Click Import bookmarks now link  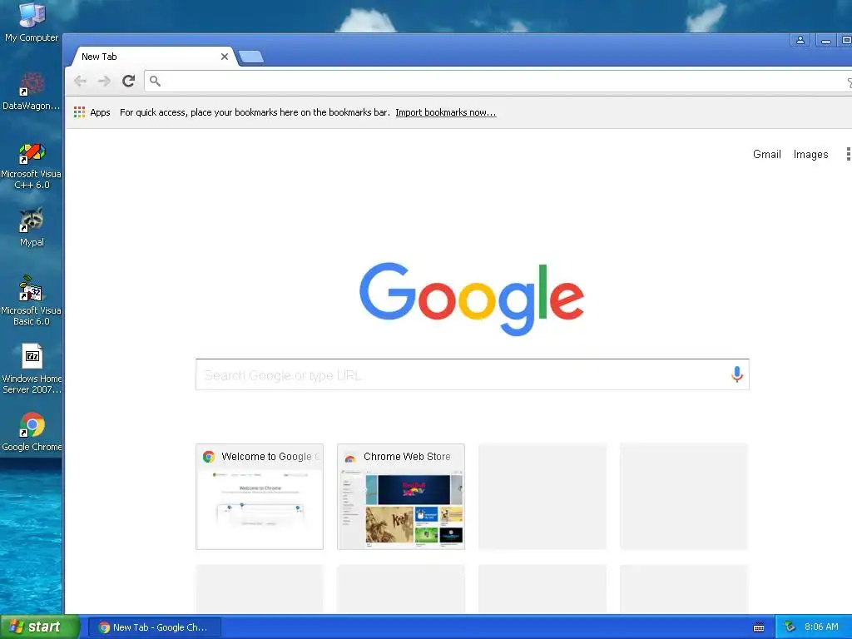coord(446,112)
